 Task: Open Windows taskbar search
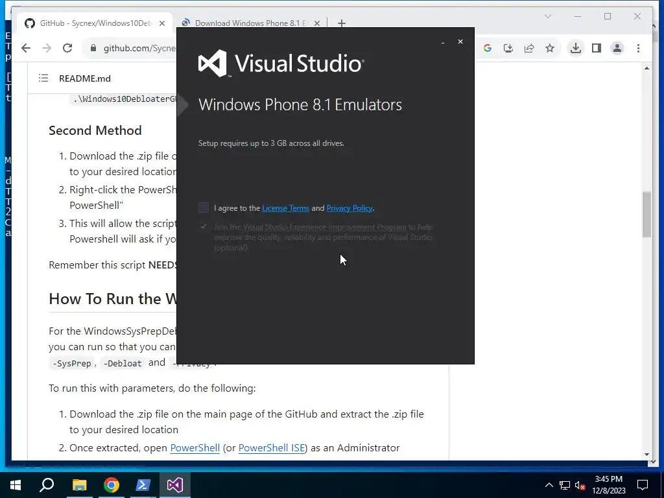pyautogui.click(x=47, y=485)
